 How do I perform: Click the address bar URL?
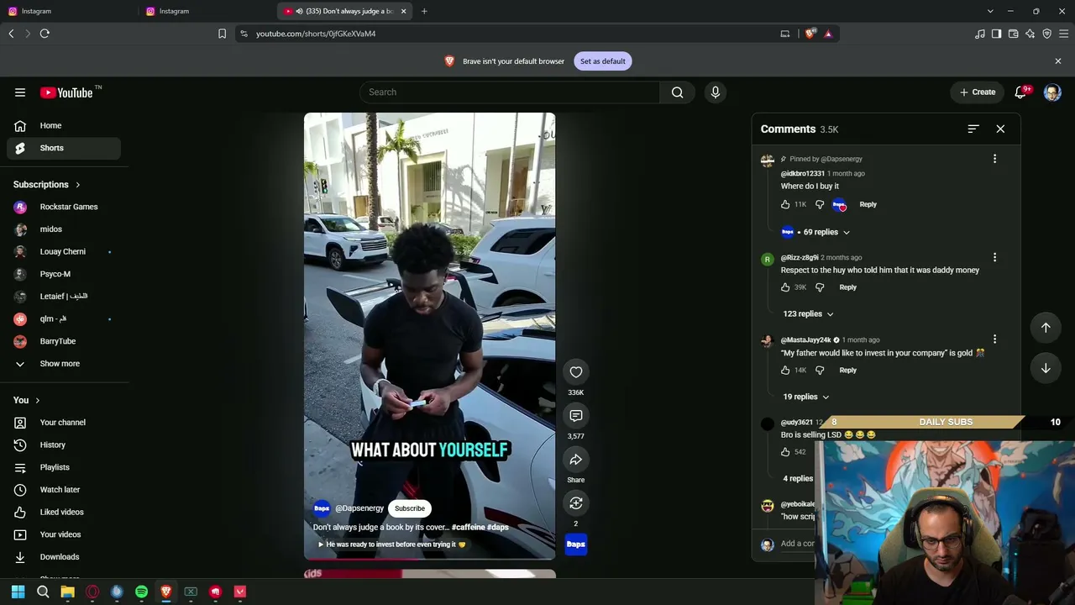pos(316,34)
